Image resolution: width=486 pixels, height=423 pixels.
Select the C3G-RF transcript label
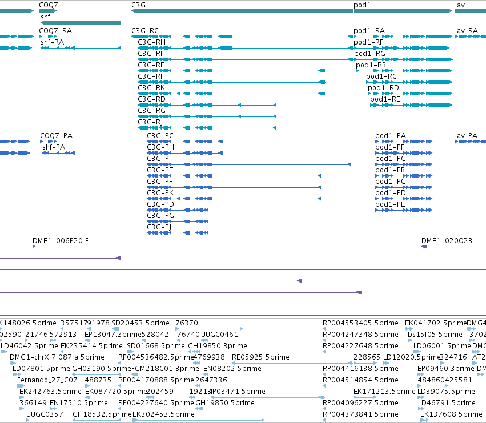click(151, 76)
